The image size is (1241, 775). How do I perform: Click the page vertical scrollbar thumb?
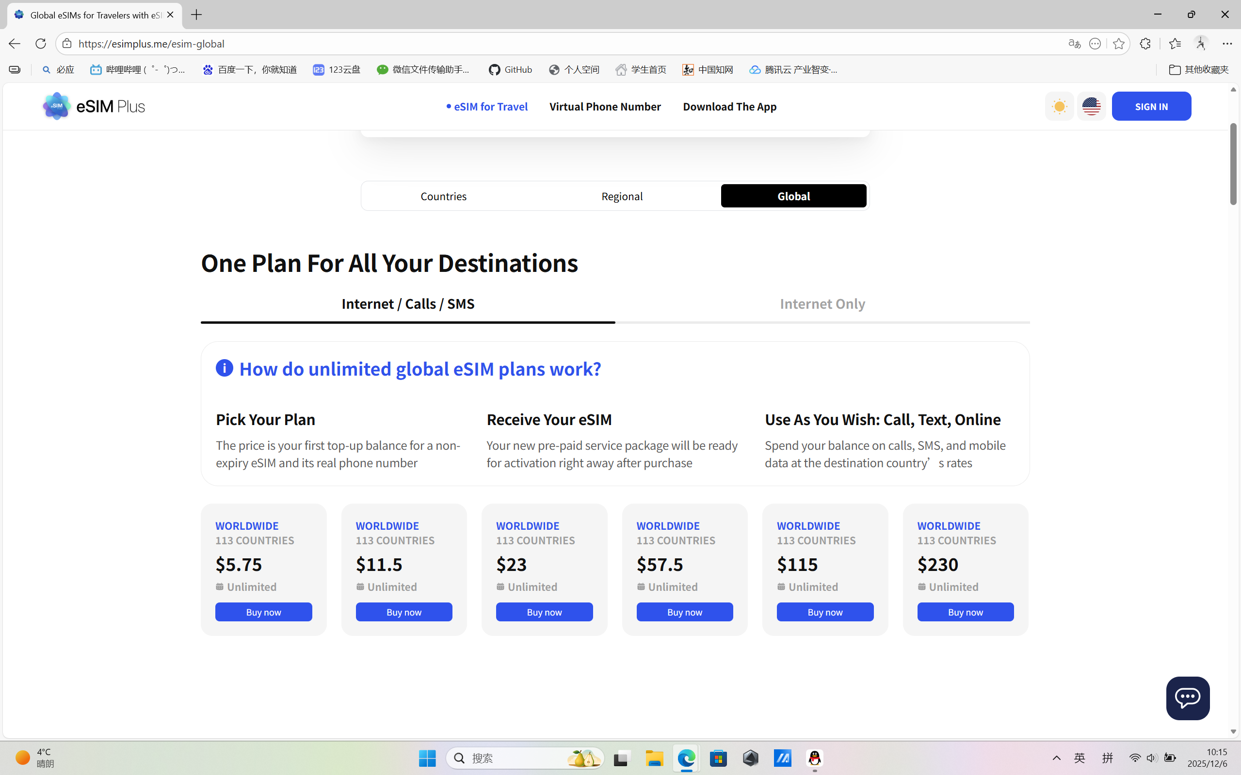pyautogui.click(x=1233, y=164)
